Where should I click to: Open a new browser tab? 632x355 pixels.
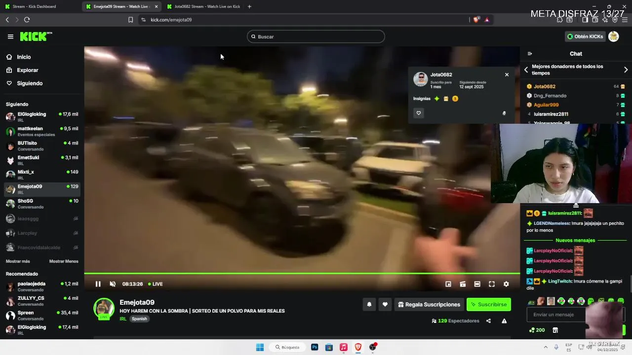click(249, 6)
